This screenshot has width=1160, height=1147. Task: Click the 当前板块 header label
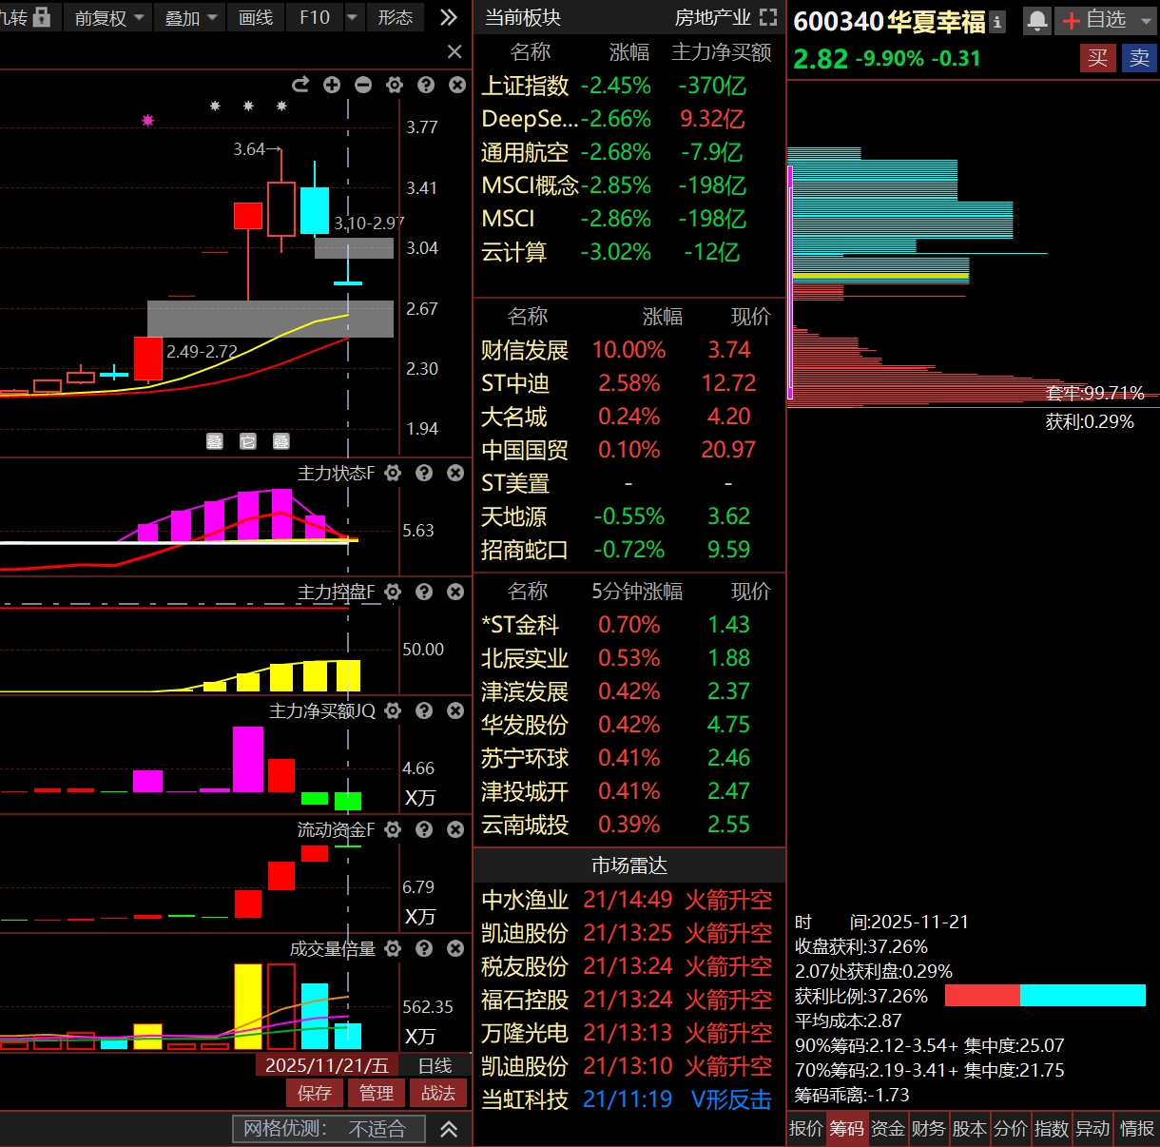pyautogui.click(x=523, y=17)
